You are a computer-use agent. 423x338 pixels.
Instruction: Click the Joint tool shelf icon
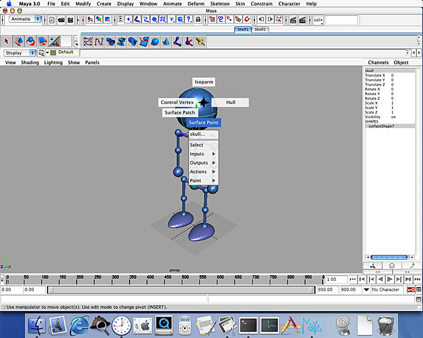(x=178, y=42)
